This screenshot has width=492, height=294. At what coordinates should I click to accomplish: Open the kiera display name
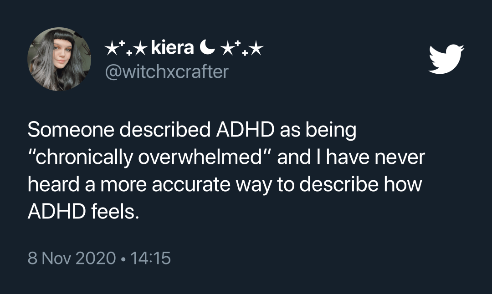(x=172, y=48)
